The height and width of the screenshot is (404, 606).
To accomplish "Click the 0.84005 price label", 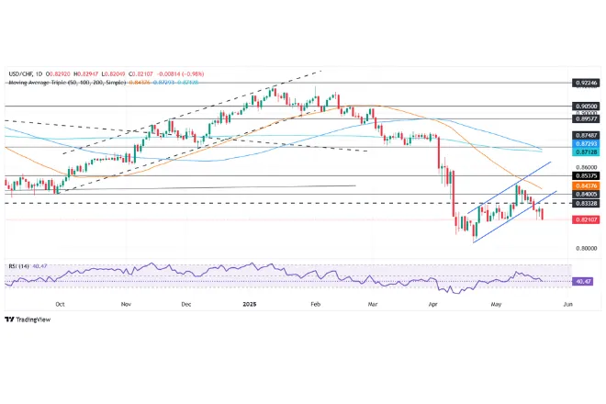I will tap(586, 195).
